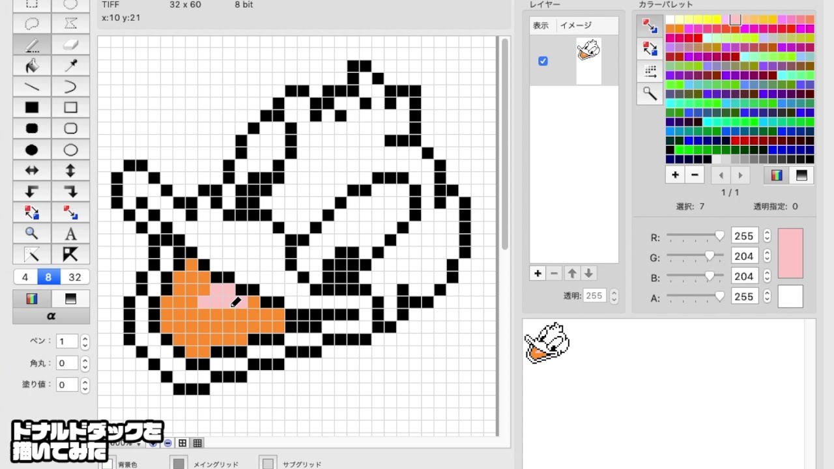Click the palette magnifier search icon

pos(650,94)
